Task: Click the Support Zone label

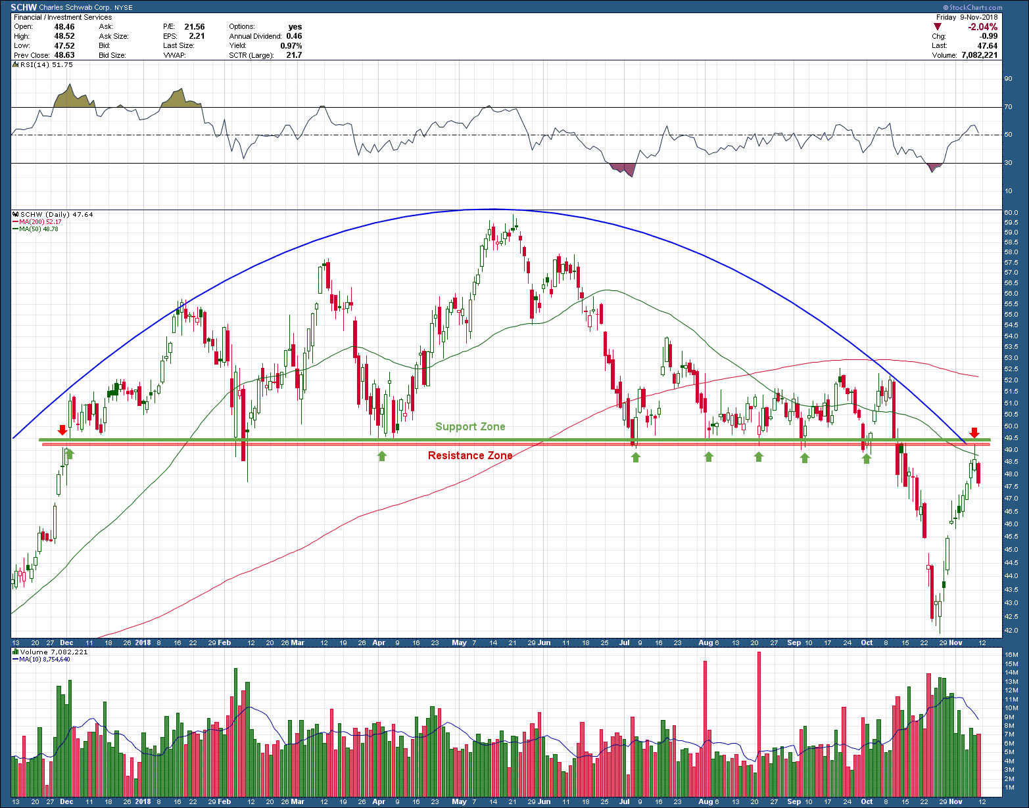Action: point(470,426)
